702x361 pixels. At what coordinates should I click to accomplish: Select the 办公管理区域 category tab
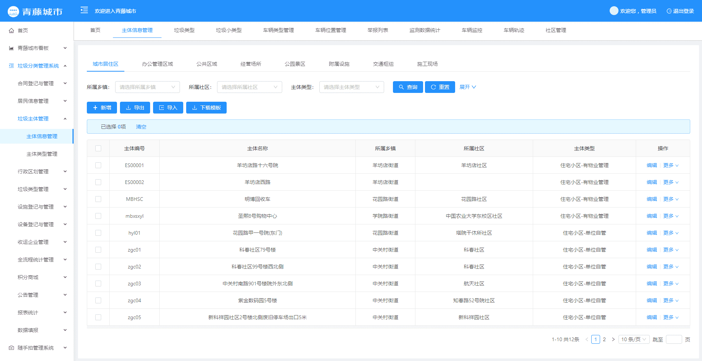click(157, 64)
